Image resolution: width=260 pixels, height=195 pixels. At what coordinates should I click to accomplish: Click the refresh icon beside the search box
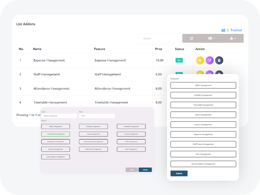tap(191, 38)
